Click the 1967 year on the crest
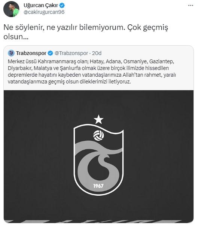 (98, 186)
